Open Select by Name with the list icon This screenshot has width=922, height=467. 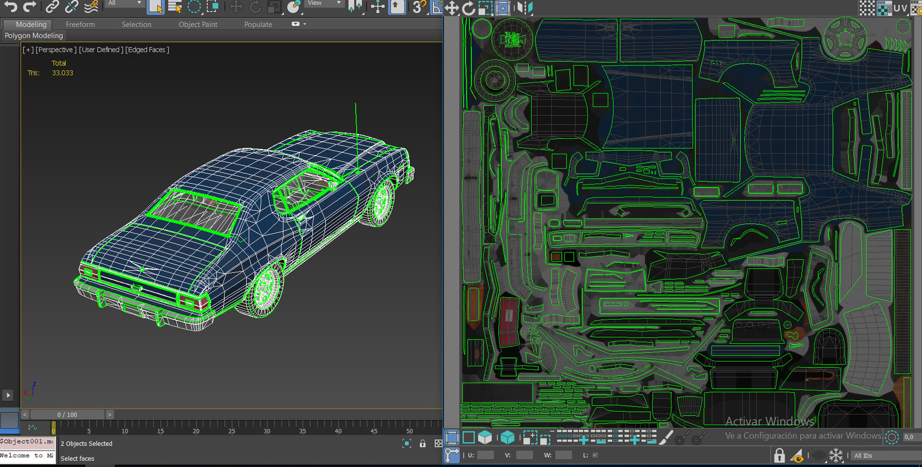[x=174, y=7]
